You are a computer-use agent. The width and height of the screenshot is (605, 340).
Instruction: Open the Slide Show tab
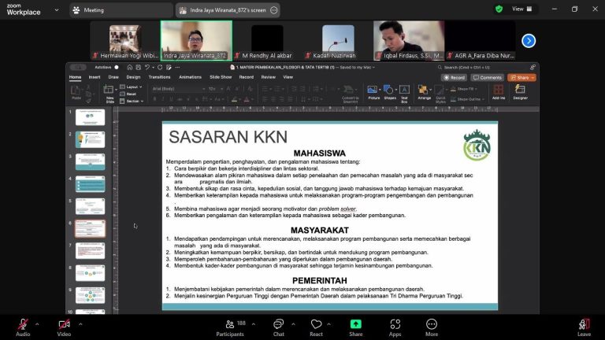221,77
